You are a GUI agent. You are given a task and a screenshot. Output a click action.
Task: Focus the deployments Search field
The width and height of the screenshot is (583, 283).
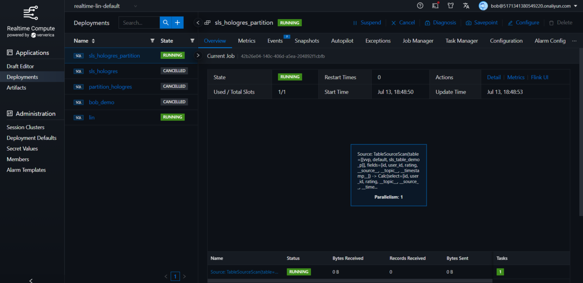coord(139,22)
